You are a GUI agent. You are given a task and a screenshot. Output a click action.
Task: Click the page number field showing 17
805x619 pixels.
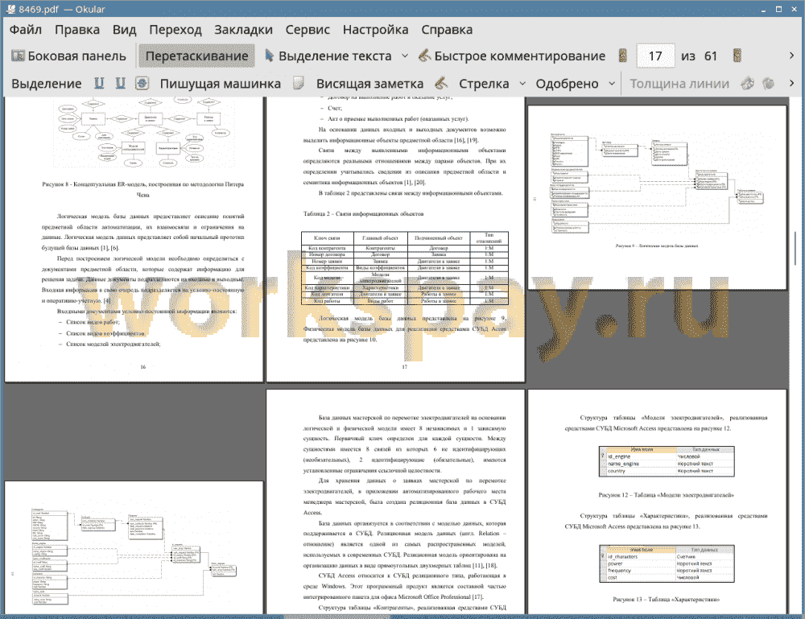coord(655,56)
